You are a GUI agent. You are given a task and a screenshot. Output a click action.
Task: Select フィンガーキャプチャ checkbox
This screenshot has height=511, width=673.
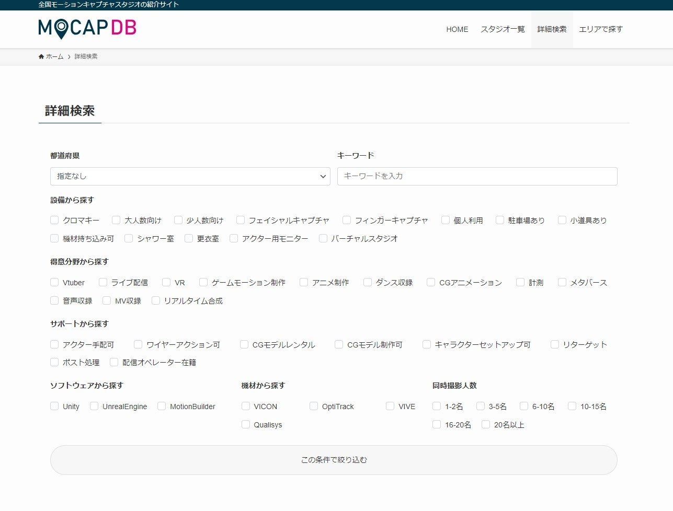tap(347, 220)
